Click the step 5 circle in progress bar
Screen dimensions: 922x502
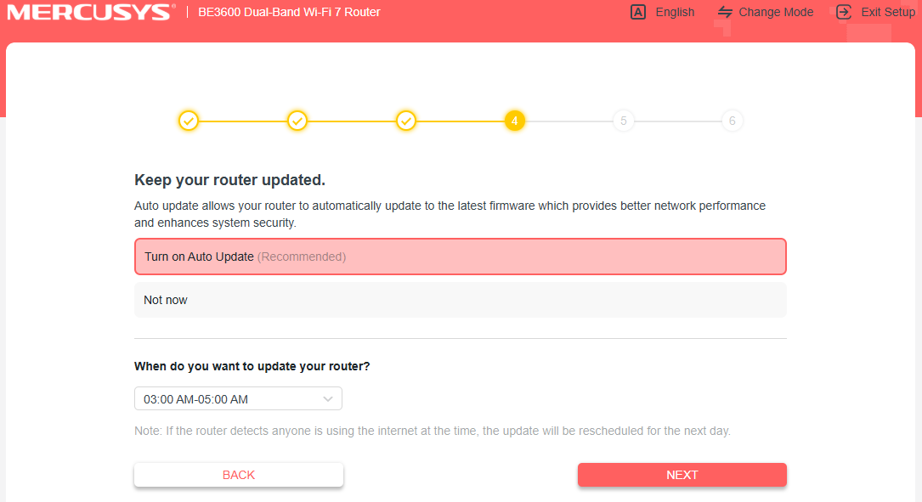coord(624,121)
